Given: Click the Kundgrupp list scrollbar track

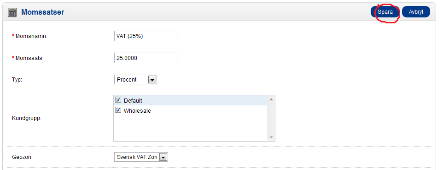Looking at the screenshot, I should (x=271, y=118).
